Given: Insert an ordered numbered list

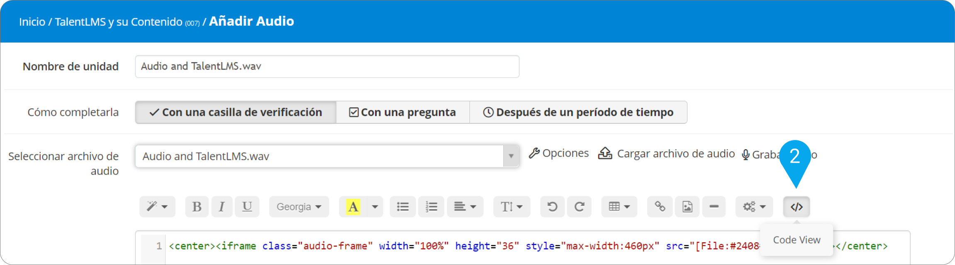Looking at the screenshot, I should coord(431,207).
